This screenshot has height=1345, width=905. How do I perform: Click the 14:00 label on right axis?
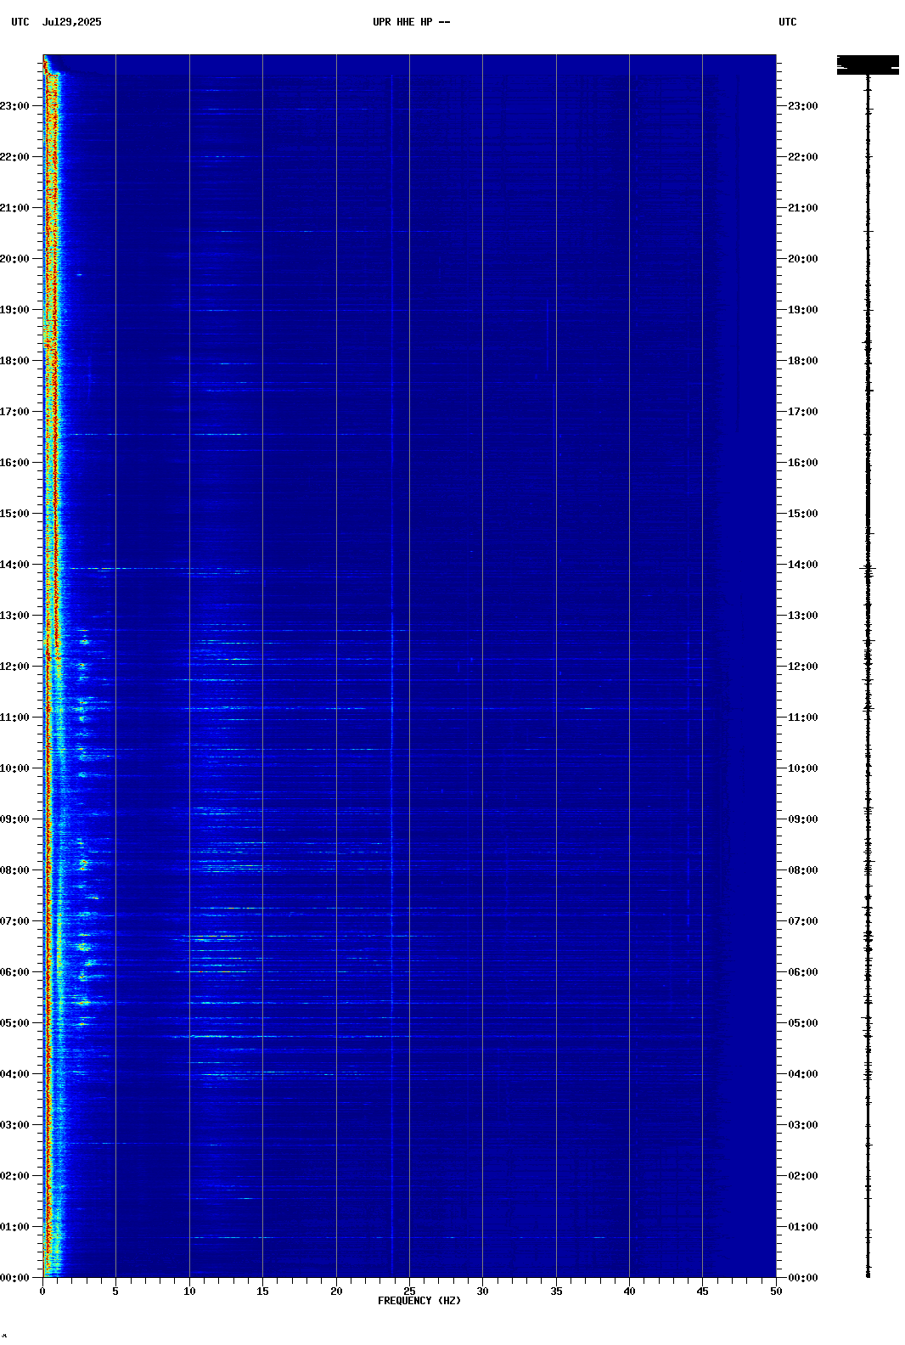pos(803,565)
